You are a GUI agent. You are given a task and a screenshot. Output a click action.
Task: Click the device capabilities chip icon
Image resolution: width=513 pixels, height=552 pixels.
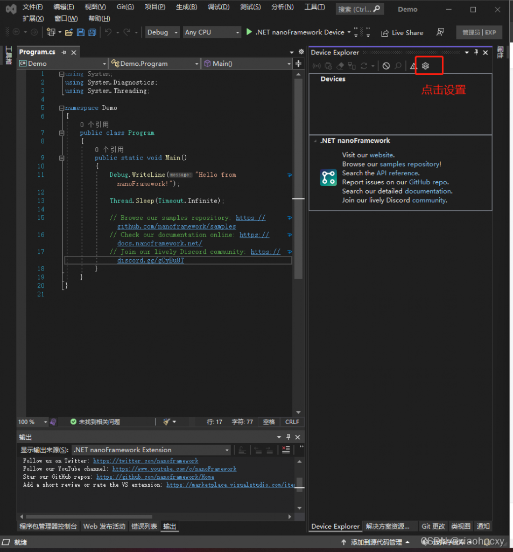point(328,66)
